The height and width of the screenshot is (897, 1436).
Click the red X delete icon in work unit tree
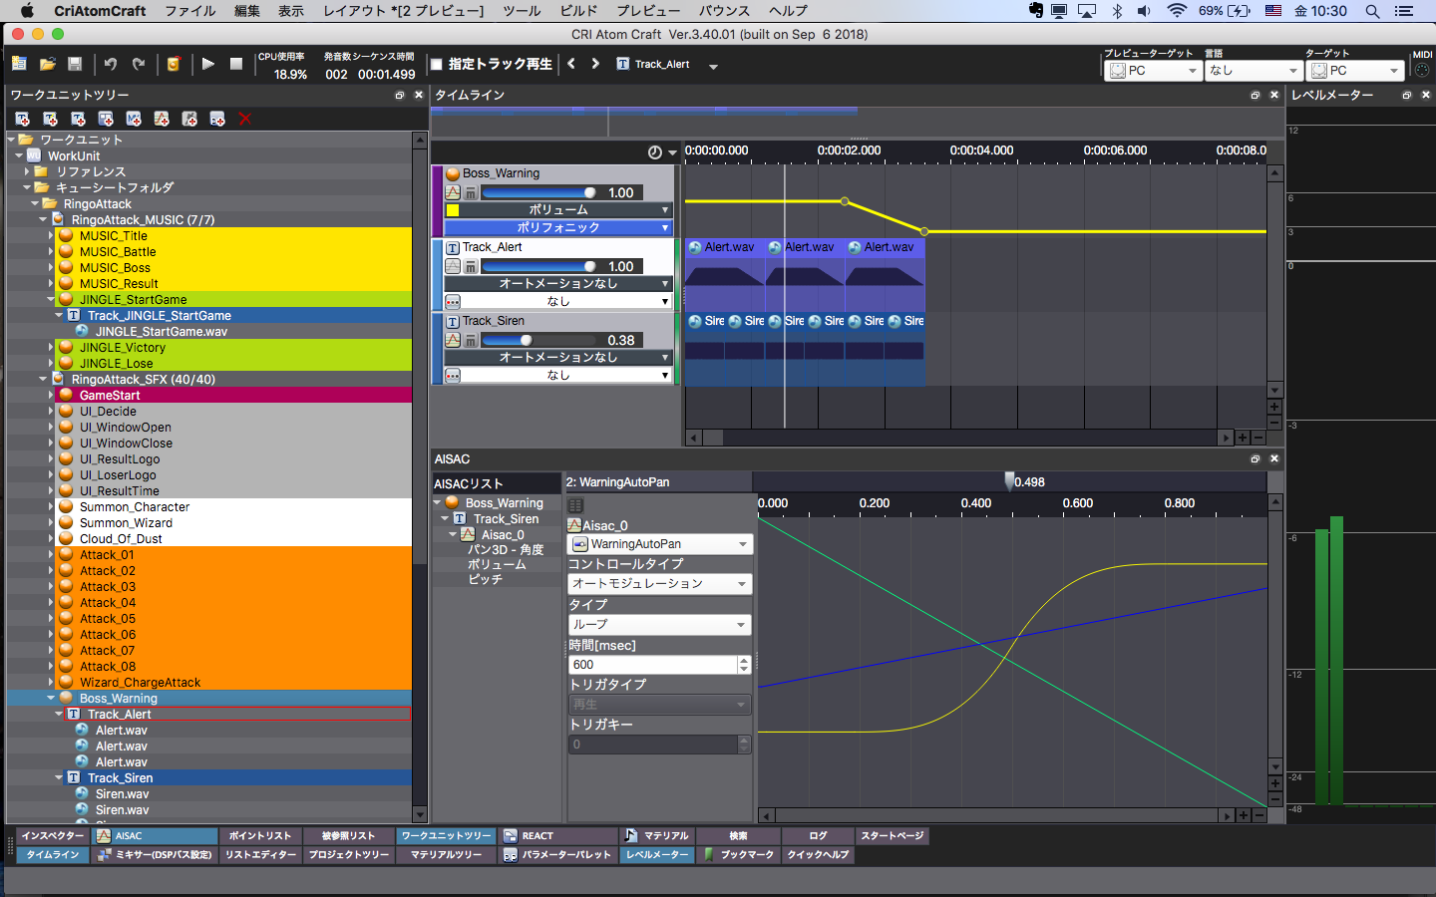[245, 119]
